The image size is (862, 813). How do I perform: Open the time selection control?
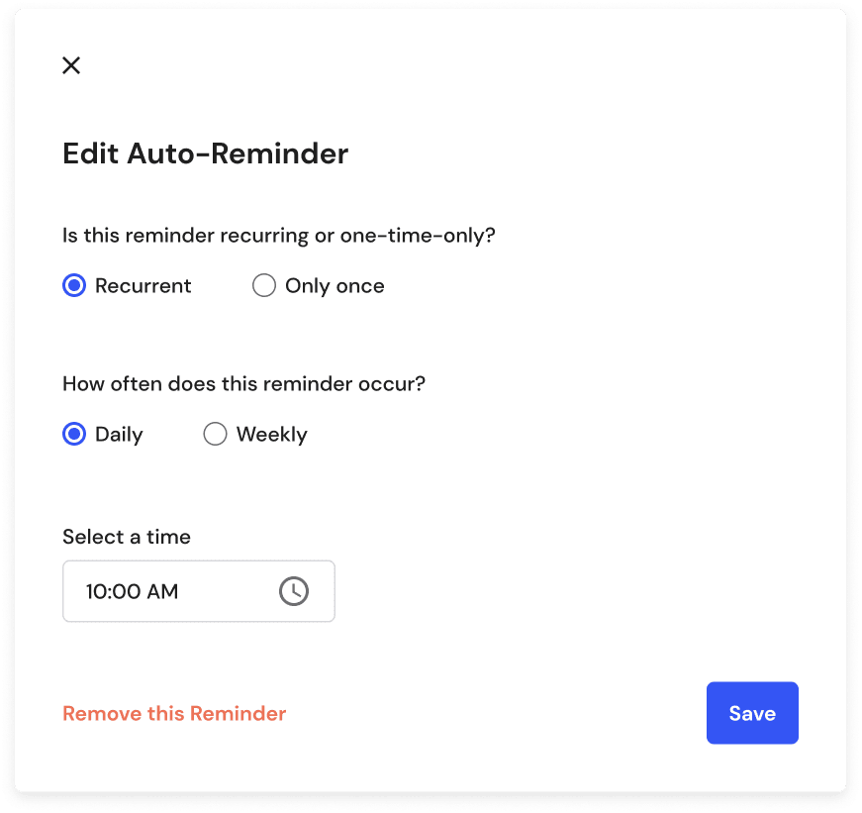pos(198,591)
